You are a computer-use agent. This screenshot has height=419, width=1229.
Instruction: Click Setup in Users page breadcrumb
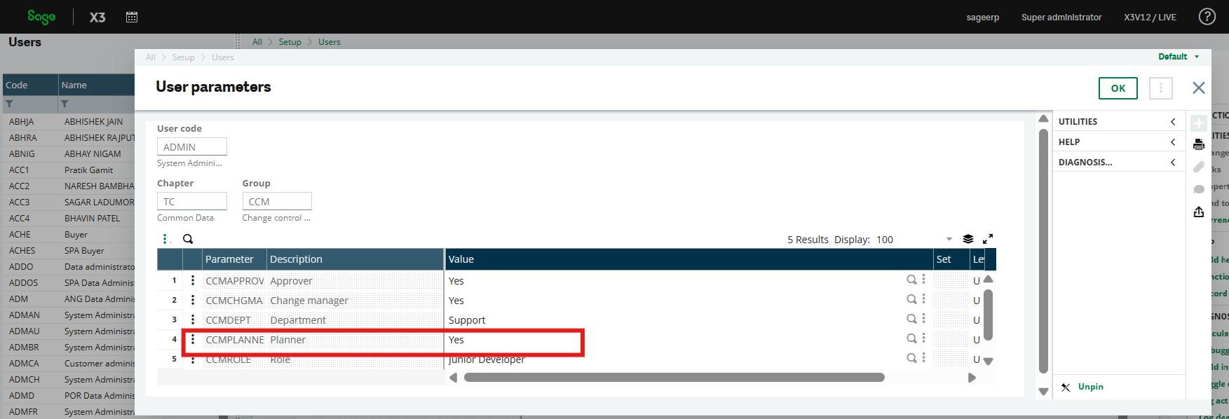click(290, 42)
